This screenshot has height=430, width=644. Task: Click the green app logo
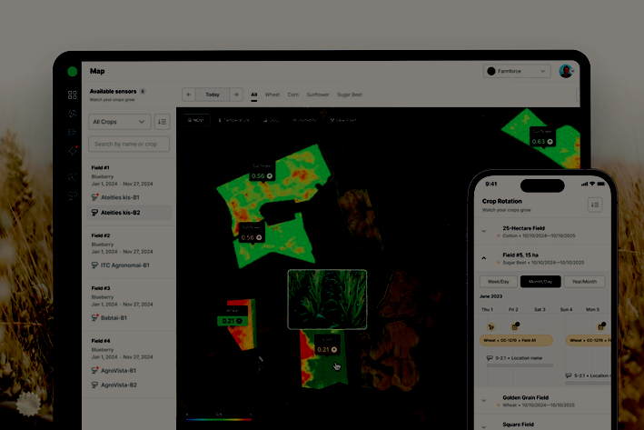[x=72, y=71]
